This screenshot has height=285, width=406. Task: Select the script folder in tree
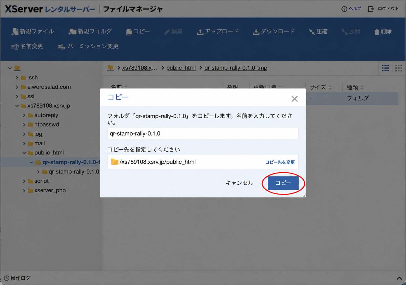point(38,181)
